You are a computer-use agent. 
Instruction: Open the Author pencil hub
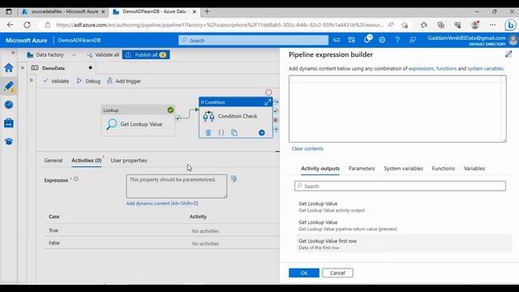pos(9,86)
